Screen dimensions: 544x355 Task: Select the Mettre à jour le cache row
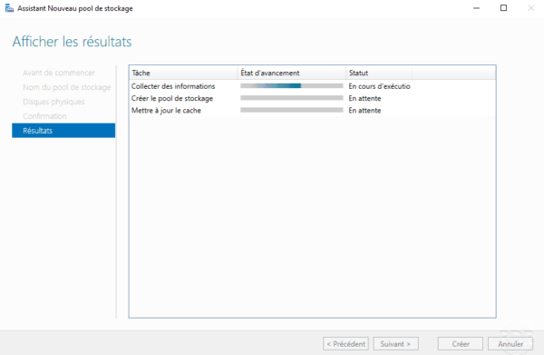(x=312, y=111)
